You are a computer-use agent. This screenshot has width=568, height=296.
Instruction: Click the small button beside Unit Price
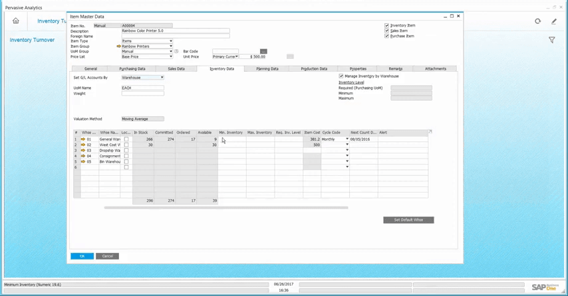click(x=290, y=56)
